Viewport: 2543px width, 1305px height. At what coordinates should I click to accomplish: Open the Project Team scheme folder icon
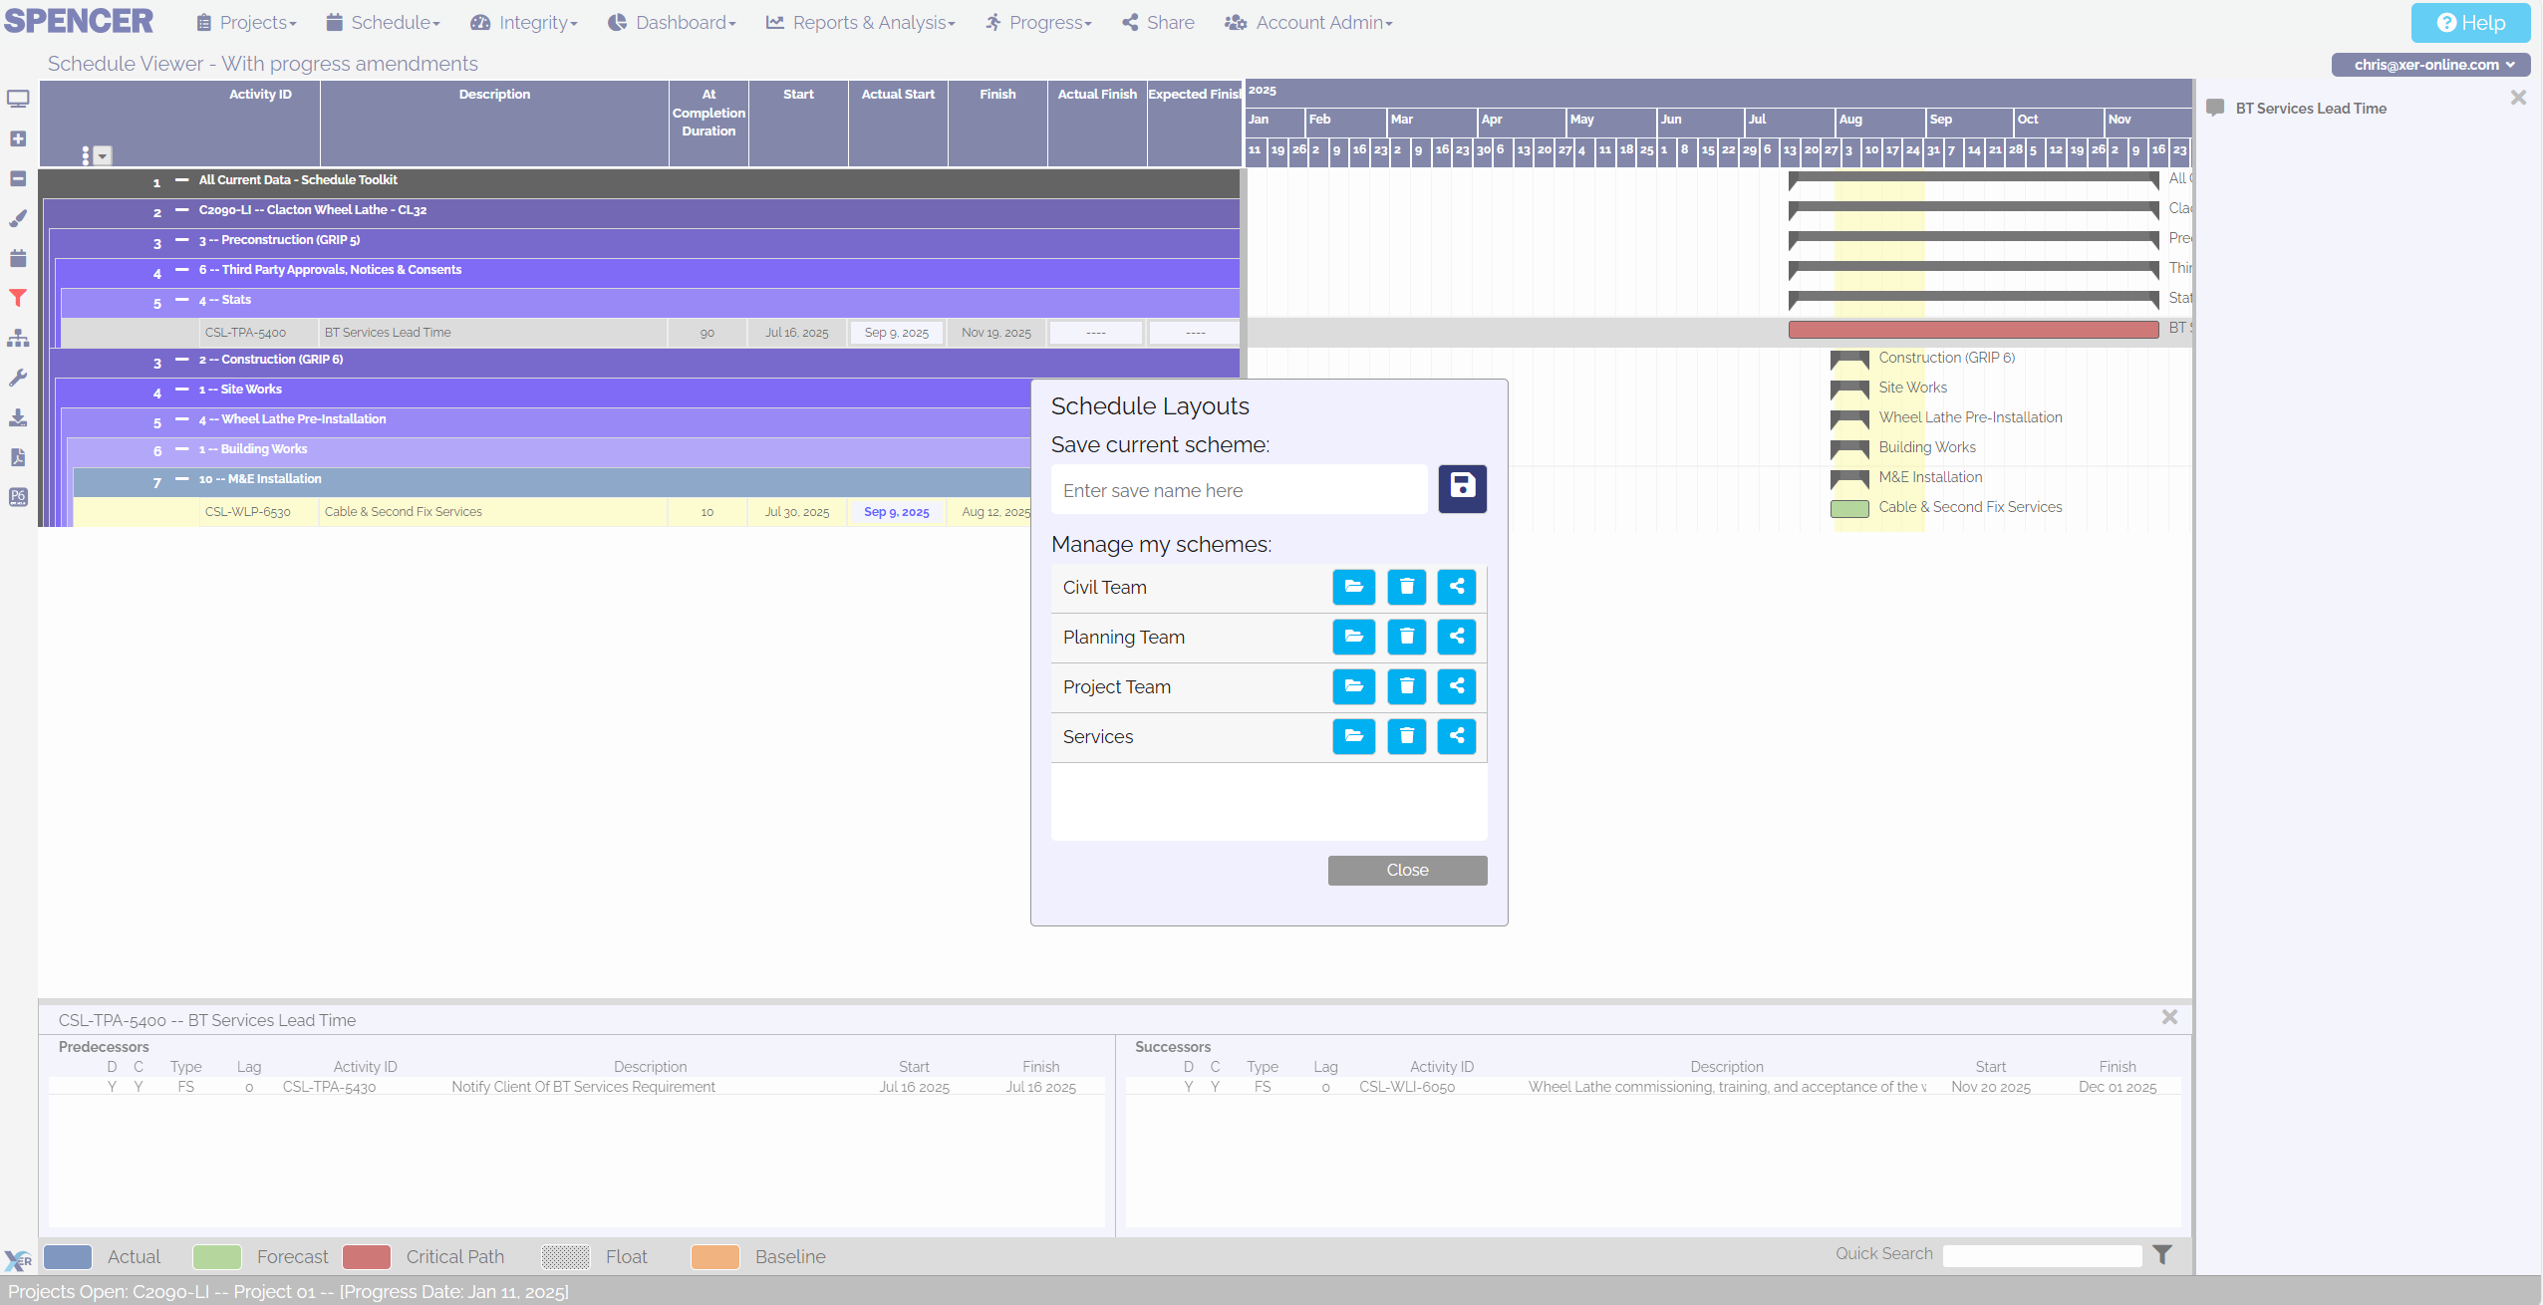pyautogui.click(x=1352, y=686)
